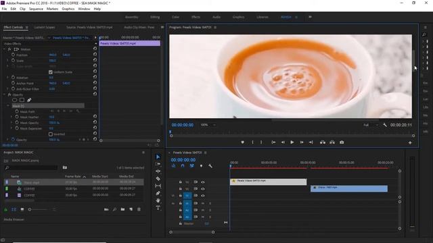Select the Hand tool
The image size is (433, 243).
click(x=158, y=200)
